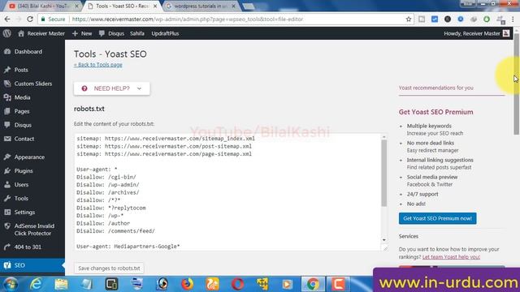Open Contact in the sidebar
The image size is (520, 292).
tap(24, 139)
